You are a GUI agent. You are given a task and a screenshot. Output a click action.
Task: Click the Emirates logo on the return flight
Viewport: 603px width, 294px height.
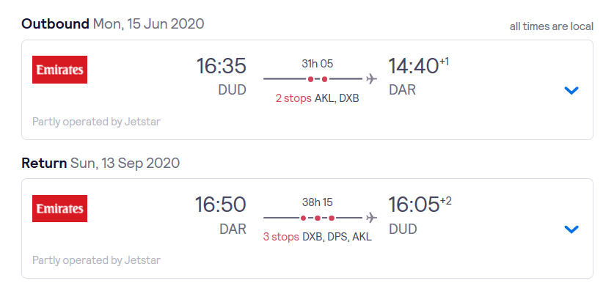coord(60,208)
